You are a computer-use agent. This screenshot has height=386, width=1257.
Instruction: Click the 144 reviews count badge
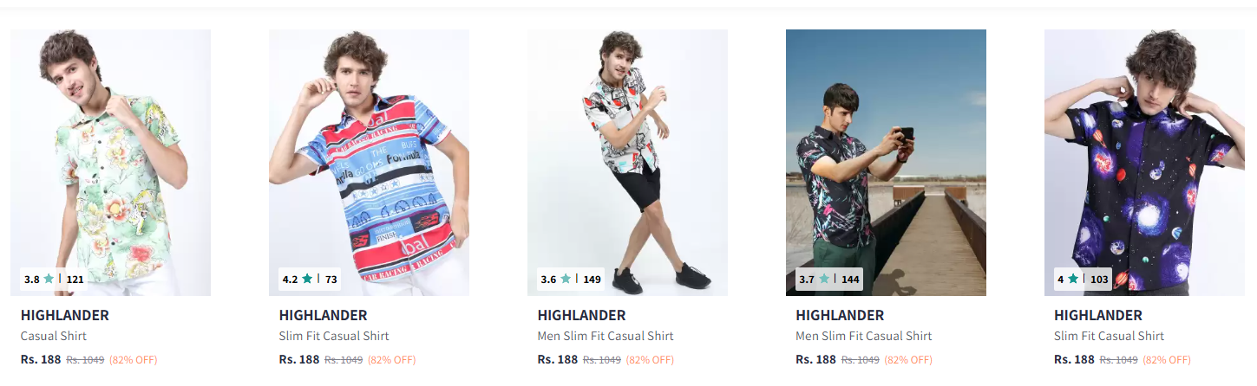850,280
